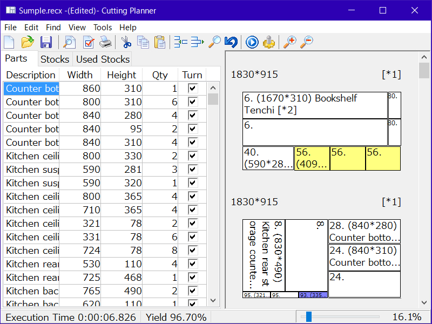Toggle Turn checkbox for the 860 width row
Image resolution: width=432 pixels, height=324 pixels.
pyautogui.click(x=192, y=89)
